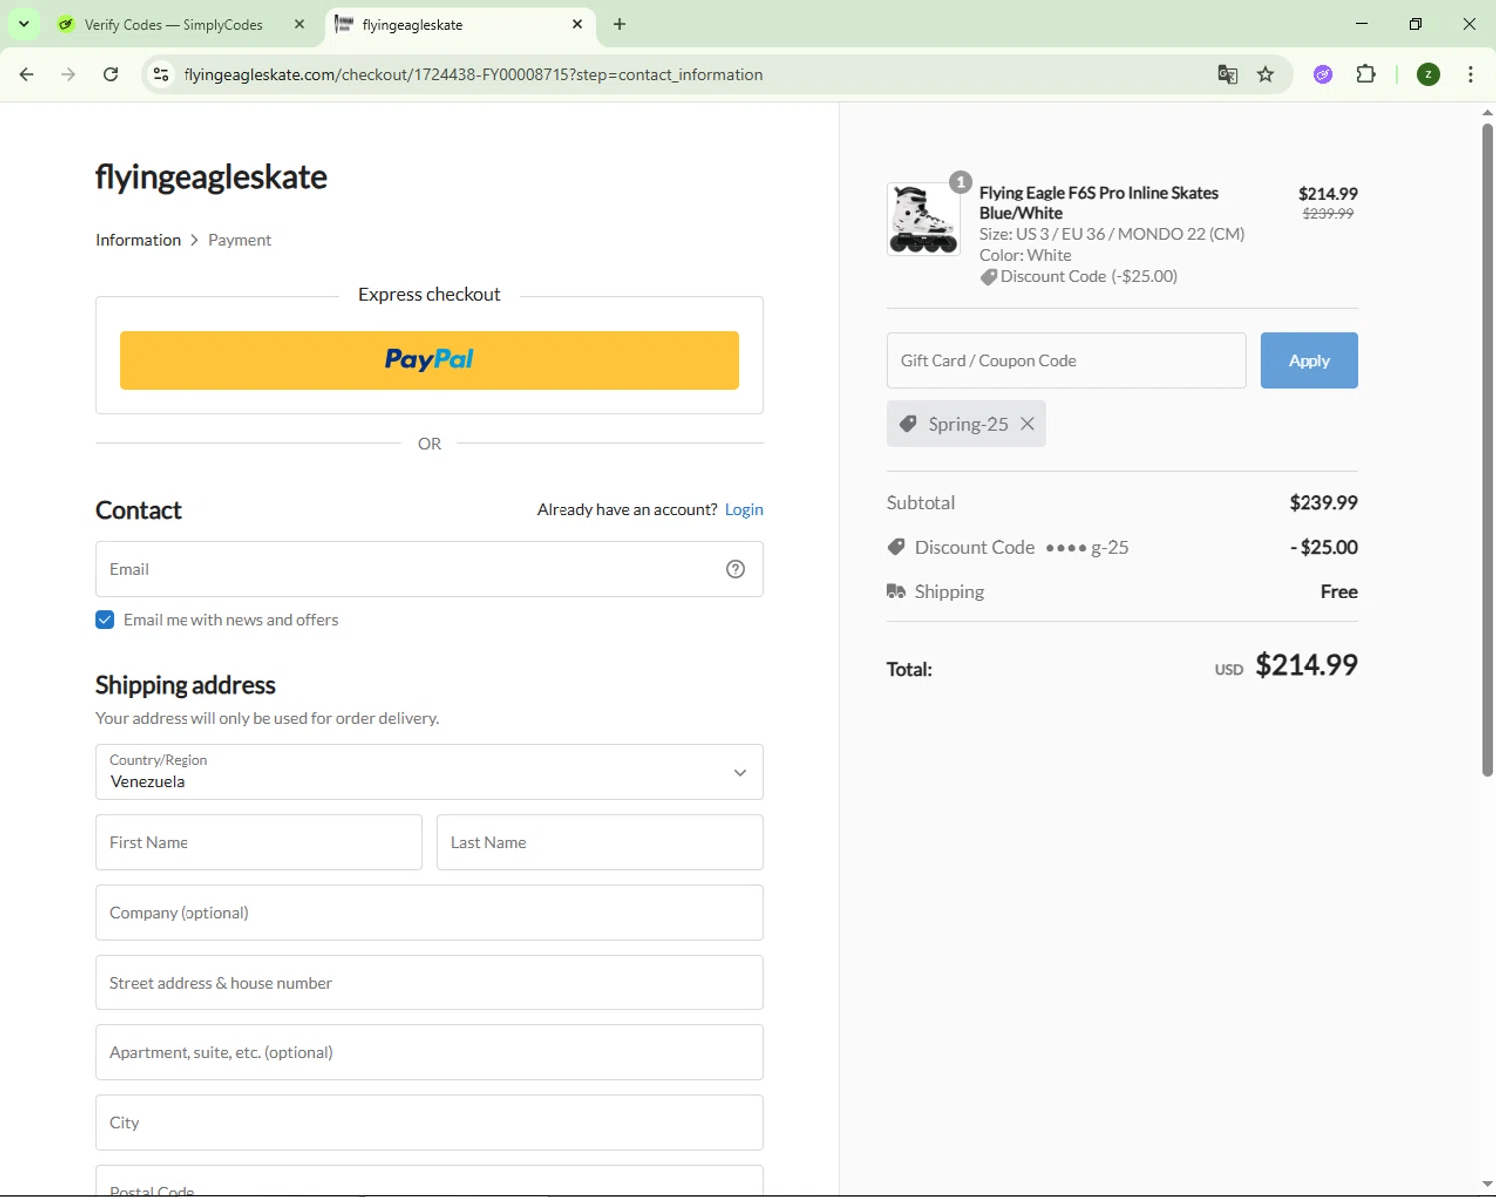Click the Discount Code tag icon in summary
1496x1197 pixels.
click(896, 547)
